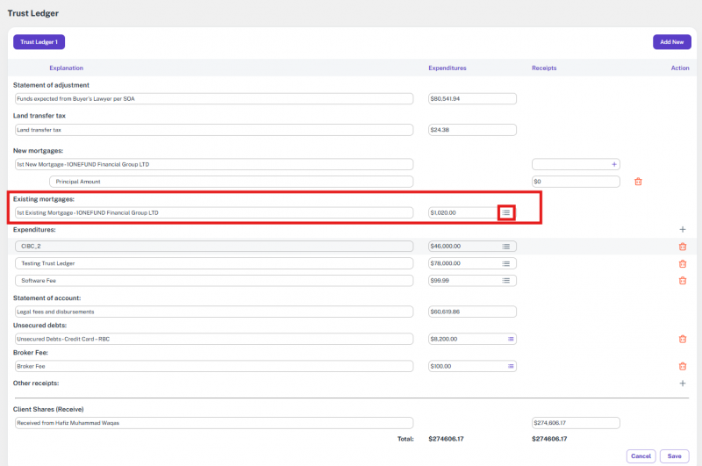Switch to the Trust Ledger 1 tab
702x466 pixels.
[x=39, y=41]
